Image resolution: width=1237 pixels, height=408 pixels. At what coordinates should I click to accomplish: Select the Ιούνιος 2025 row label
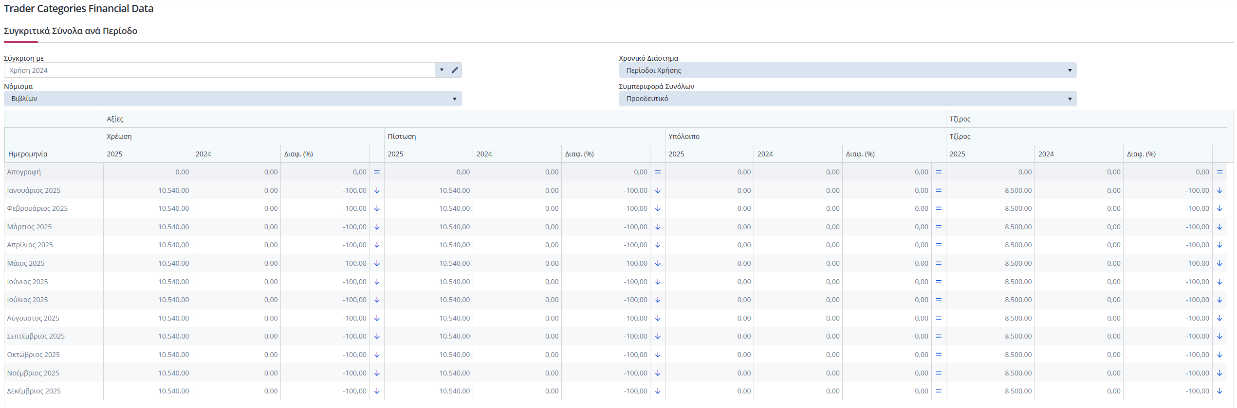(27, 282)
